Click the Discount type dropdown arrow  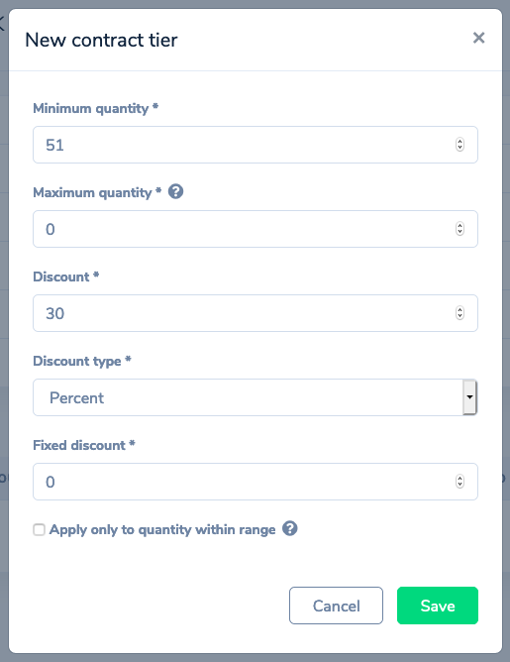(x=469, y=397)
